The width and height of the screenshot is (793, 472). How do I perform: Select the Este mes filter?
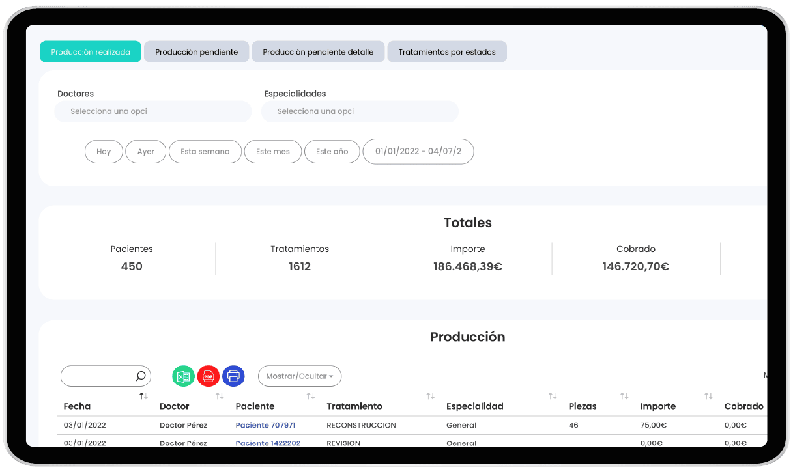pos(273,152)
